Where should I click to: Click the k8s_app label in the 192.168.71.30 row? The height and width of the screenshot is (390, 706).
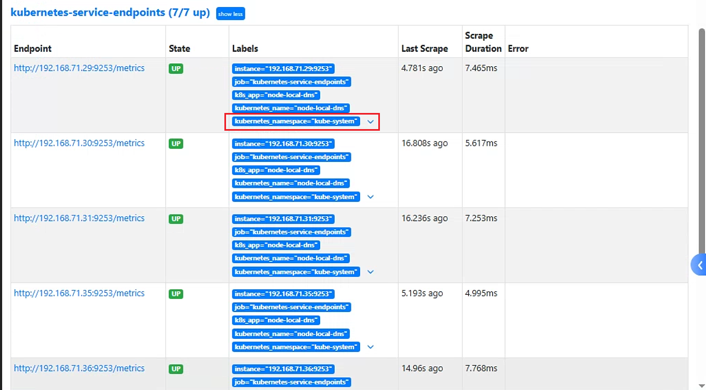(x=276, y=170)
